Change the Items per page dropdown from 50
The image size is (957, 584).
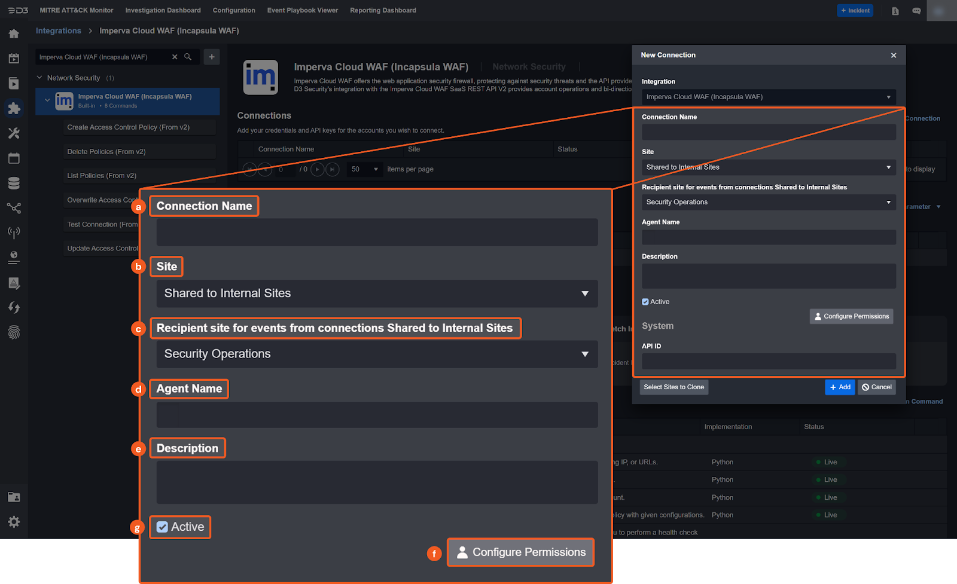364,169
